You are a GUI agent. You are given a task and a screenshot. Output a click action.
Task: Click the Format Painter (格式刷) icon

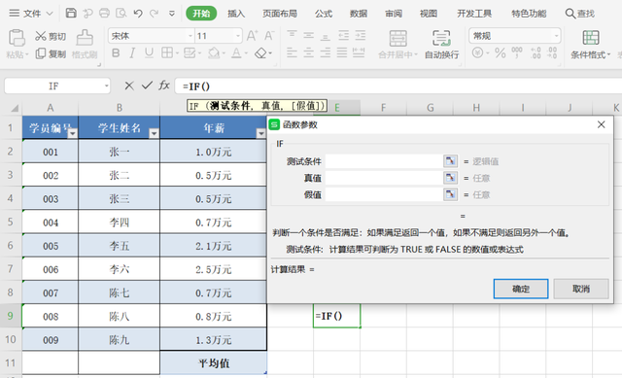(85, 38)
